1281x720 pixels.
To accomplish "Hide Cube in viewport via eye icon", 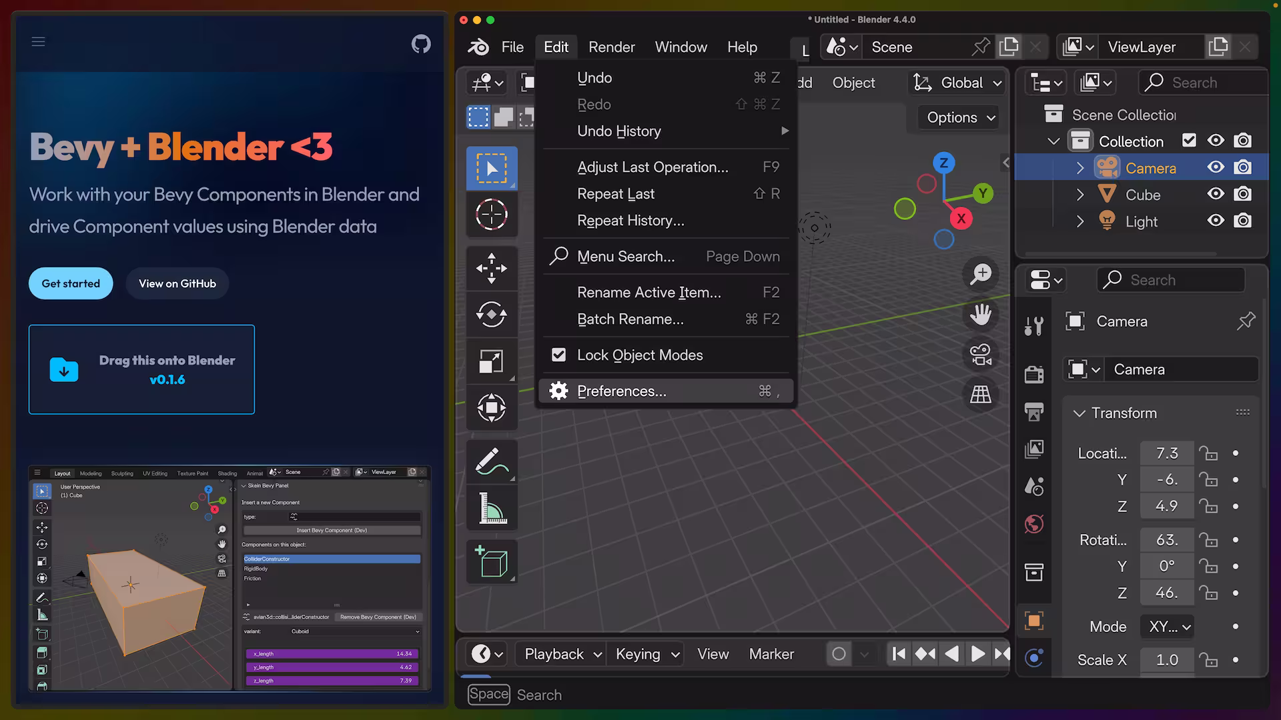I will [x=1216, y=194].
